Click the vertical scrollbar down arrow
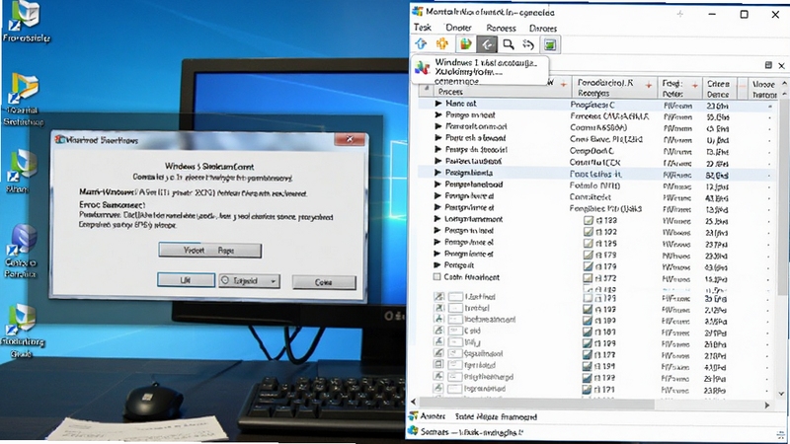The width and height of the screenshot is (790, 444). click(781, 394)
